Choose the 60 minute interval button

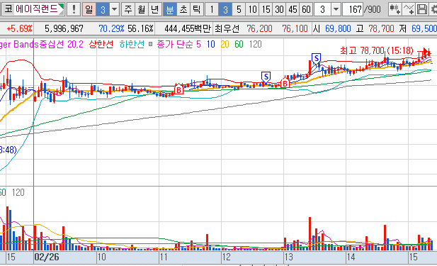(306, 9)
